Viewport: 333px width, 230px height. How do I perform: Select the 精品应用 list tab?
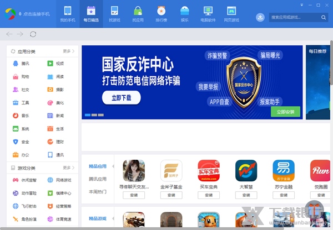pos(98,166)
